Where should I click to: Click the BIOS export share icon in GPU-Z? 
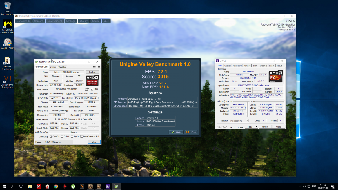[87, 89]
